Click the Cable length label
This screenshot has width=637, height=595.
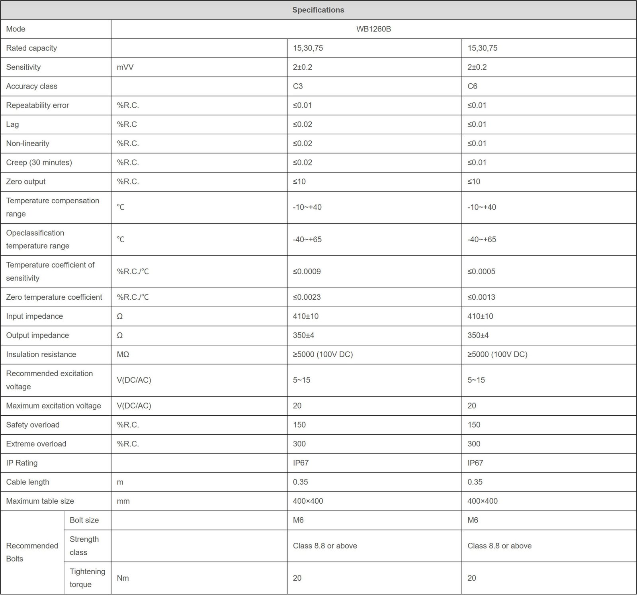27,482
